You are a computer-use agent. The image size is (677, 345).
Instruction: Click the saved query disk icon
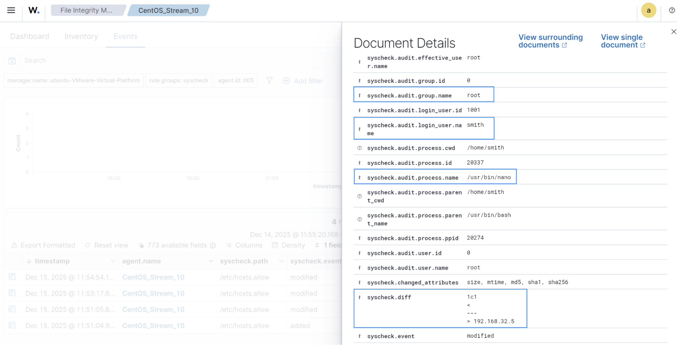click(12, 61)
